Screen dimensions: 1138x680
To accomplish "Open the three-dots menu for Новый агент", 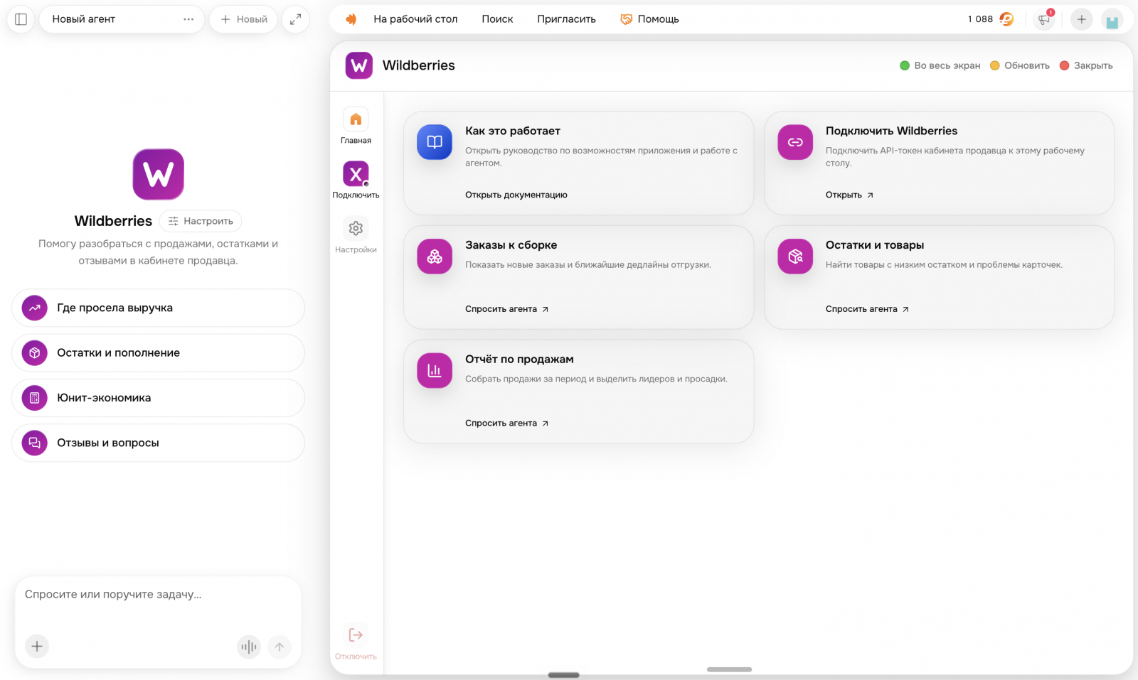I will pyautogui.click(x=188, y=19).
